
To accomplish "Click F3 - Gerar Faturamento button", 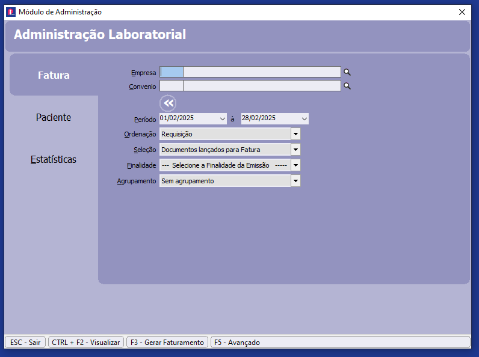I will [167, 342].
